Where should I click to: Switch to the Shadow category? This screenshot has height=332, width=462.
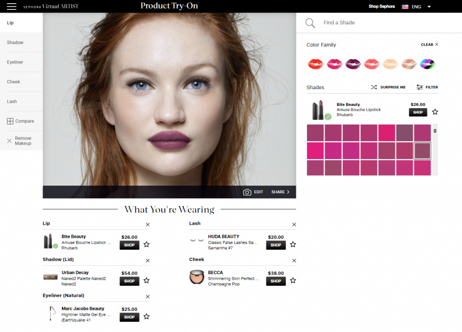tap(21, 42)
